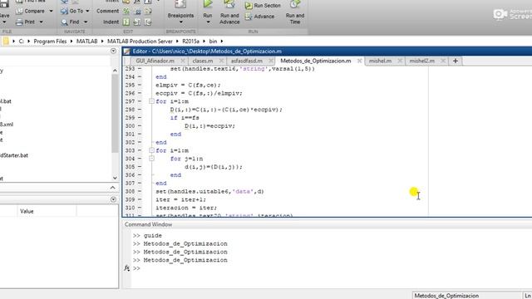Image resolution: width=532 pixels, height=299 pixels.
Task: Close the asfasdfasd.m tab
Action: pos(270,61)
